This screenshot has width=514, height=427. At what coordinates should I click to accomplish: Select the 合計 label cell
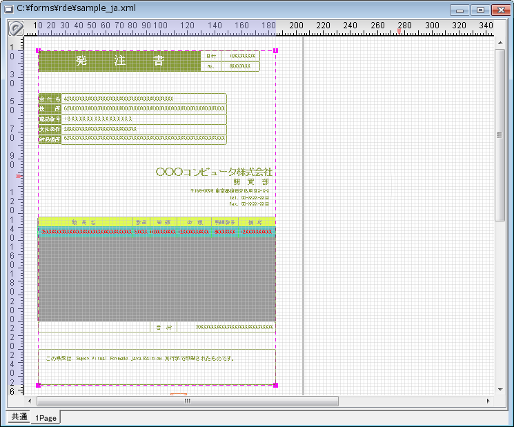(x=164, y=327)
